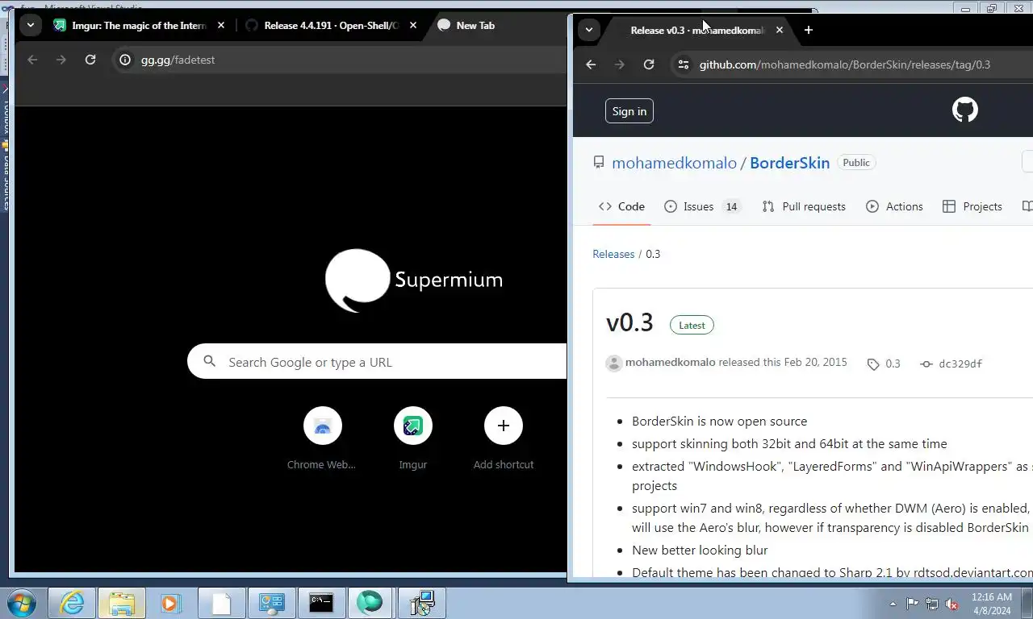This screenshot has height=619, width=1033.
Task: Reload the GitHub release page
Action: coord(649,64)
